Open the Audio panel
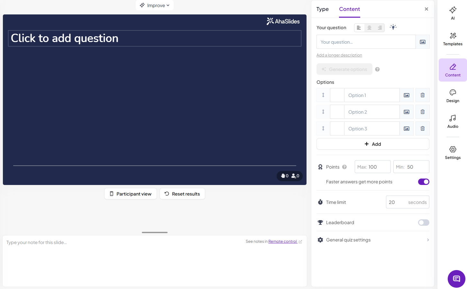Screen dimensions: 467x289 453,121
